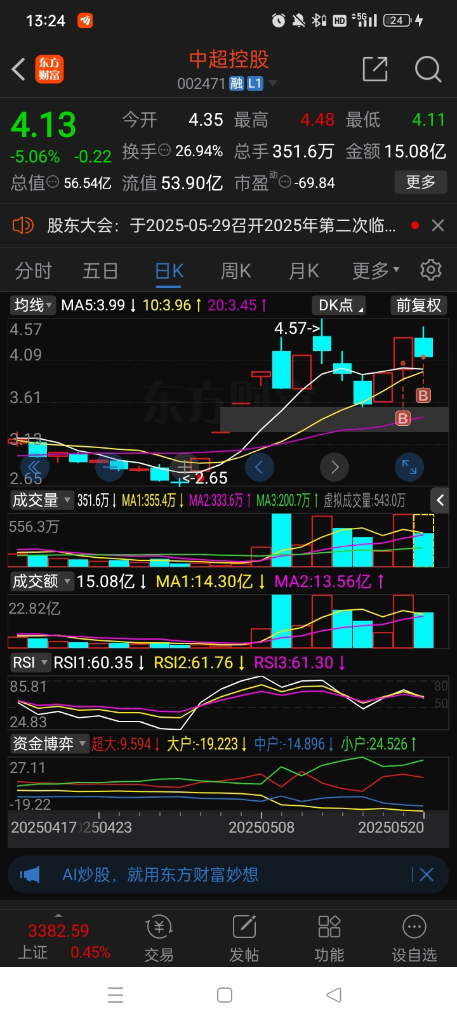Tap the 融 margin badge

point(237,83)
